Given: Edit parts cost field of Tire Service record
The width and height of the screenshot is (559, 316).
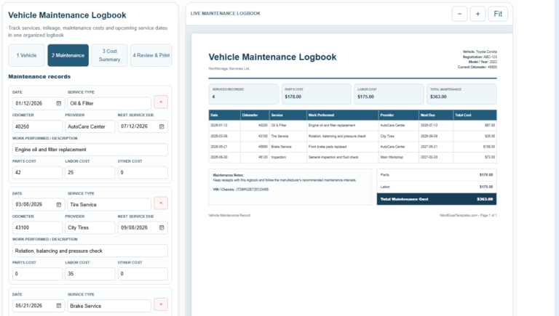Looking at the screenshot, I should tap(37, 274).
